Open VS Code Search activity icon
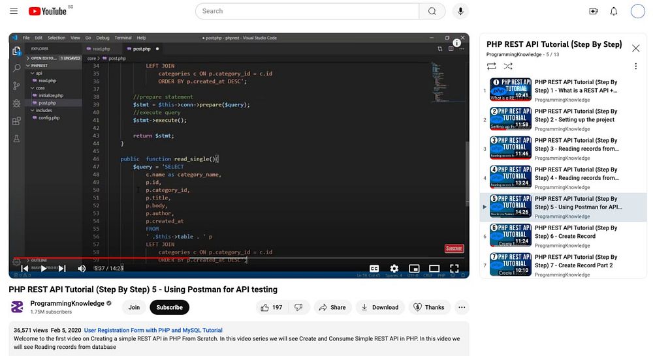The width and height of the screenshot is (653, 356). click(x=17, y=68)
